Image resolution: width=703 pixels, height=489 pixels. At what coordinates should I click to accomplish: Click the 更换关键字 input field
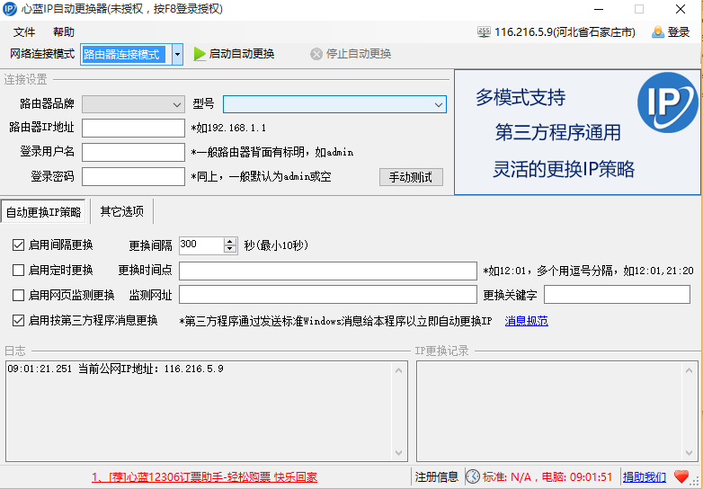point(617,295)
